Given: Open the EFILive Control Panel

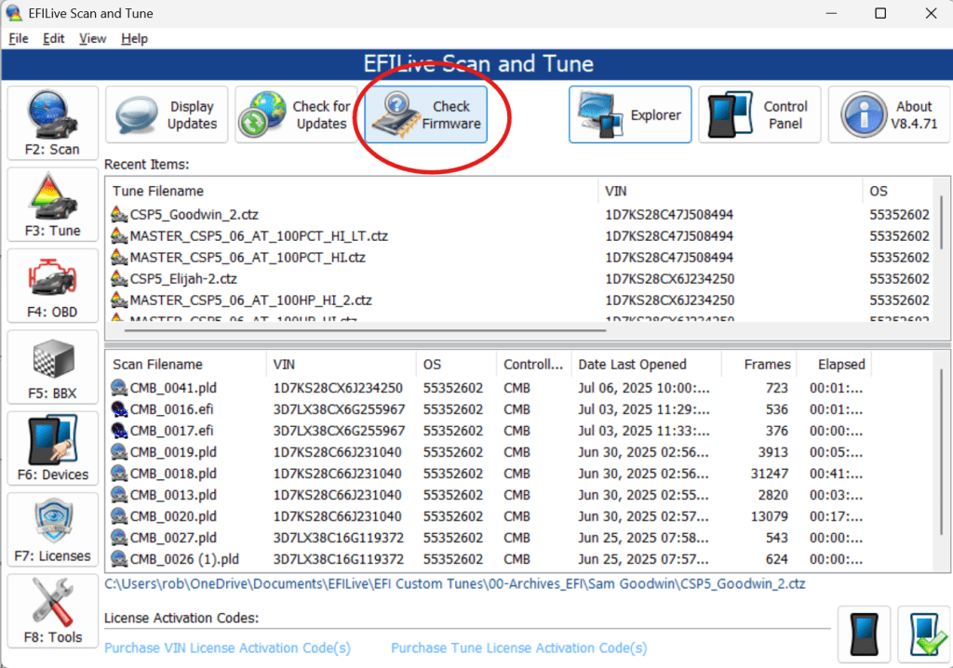Looking at the screenshot, I should (x=759, y=115).
